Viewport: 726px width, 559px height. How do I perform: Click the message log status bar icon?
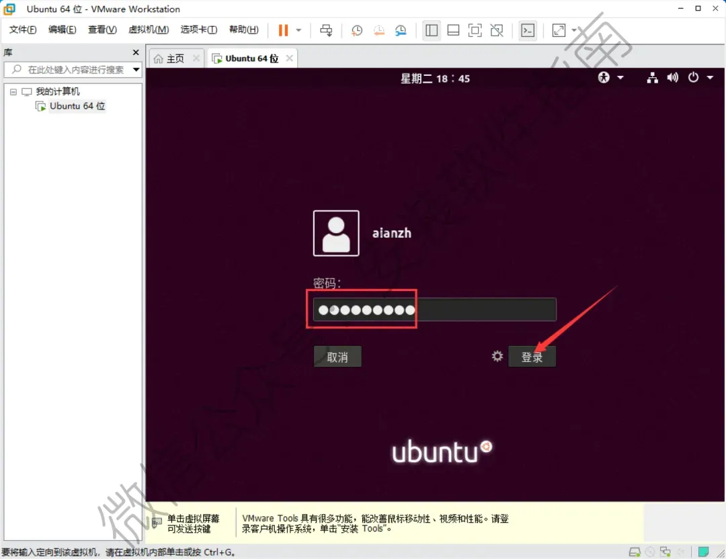click(x=703, y=552)
